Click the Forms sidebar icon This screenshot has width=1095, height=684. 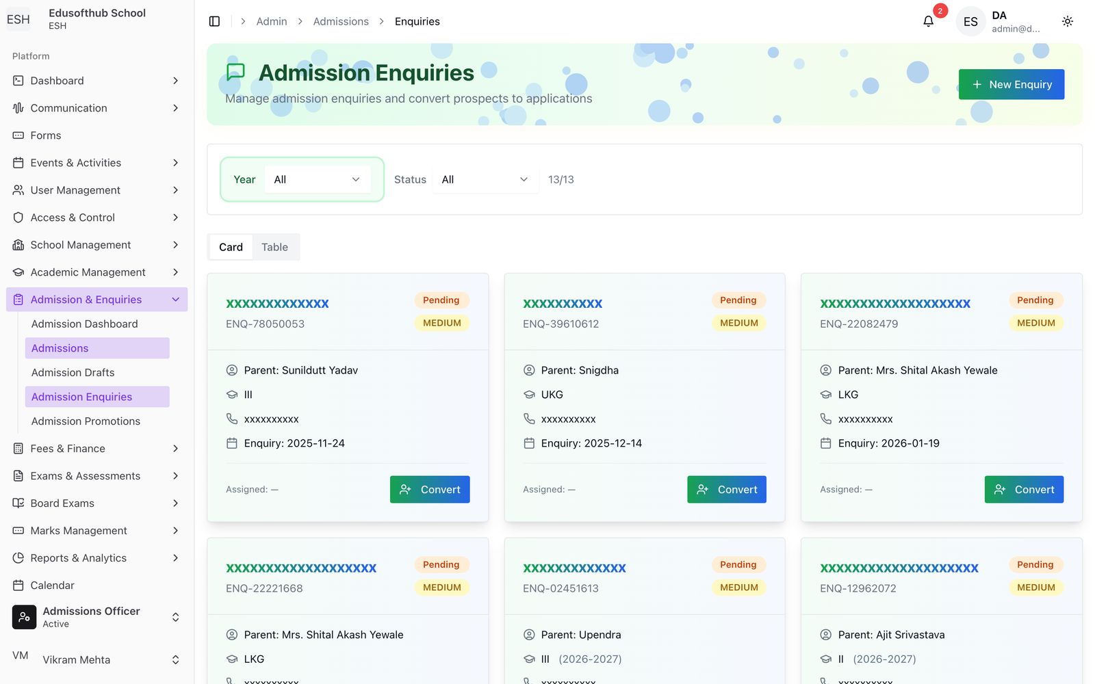point(18,135)
